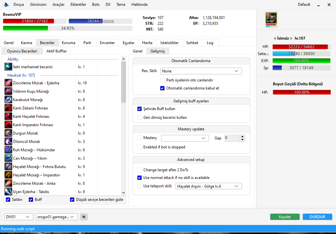Select the Zincirleme Mızrak - Ejderha skill icon
This screenshot has height=234, width=336.
click(7, 83)
